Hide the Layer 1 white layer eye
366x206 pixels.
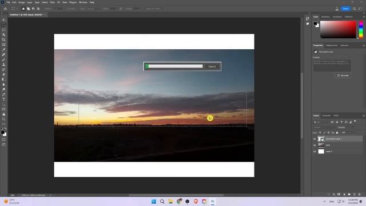click(x=315, y=152)
